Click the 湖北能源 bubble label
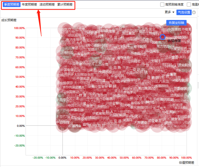This screenshot has width=199, height=167. [172, 91]
